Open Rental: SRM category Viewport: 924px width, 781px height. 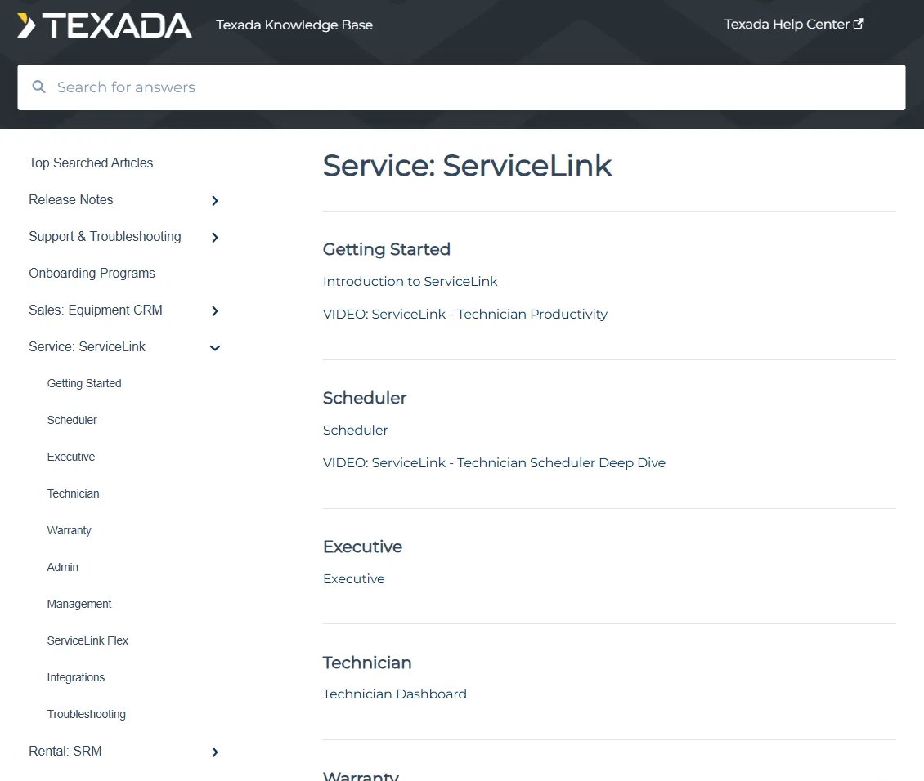[x=65, y=751]
